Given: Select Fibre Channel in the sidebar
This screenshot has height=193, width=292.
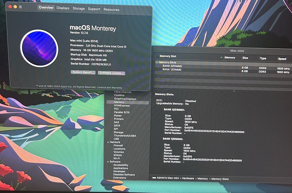Looking at the screenshot, I should (123, 92).
